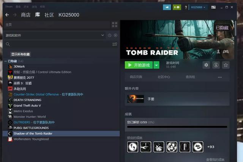Click the question mark help icon
The image size is (243, 162).
(x=186, y=7)
